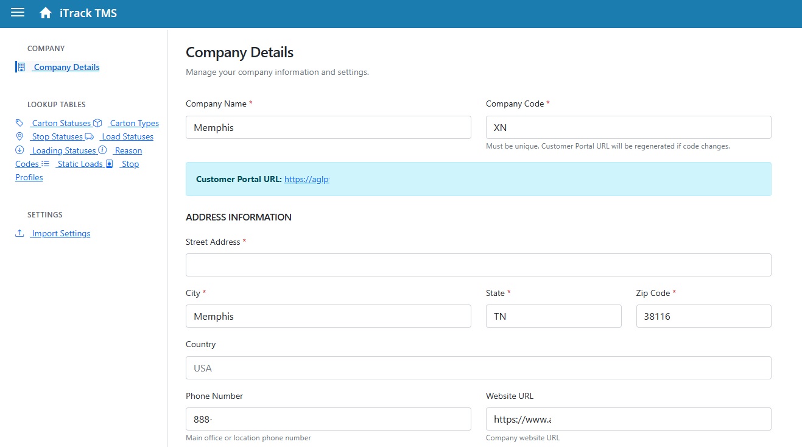This screenshot has width=802, height=447.
Task: Click the iTrack TMS title in header
Action: click(88, 13)
